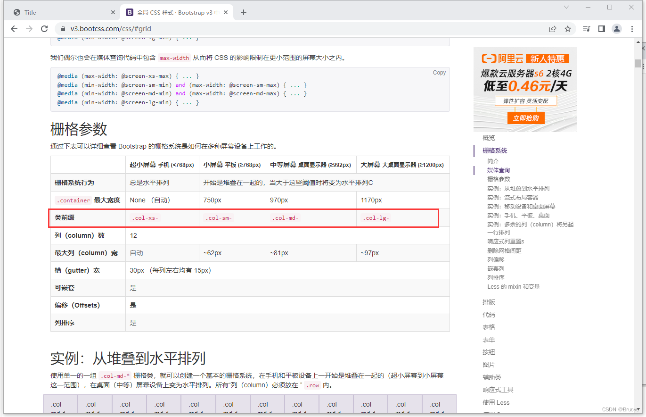This screenshot has height=417, width=646.
Task: Select 栅格系统 in sidebar navigation
Action: [495, 150]
